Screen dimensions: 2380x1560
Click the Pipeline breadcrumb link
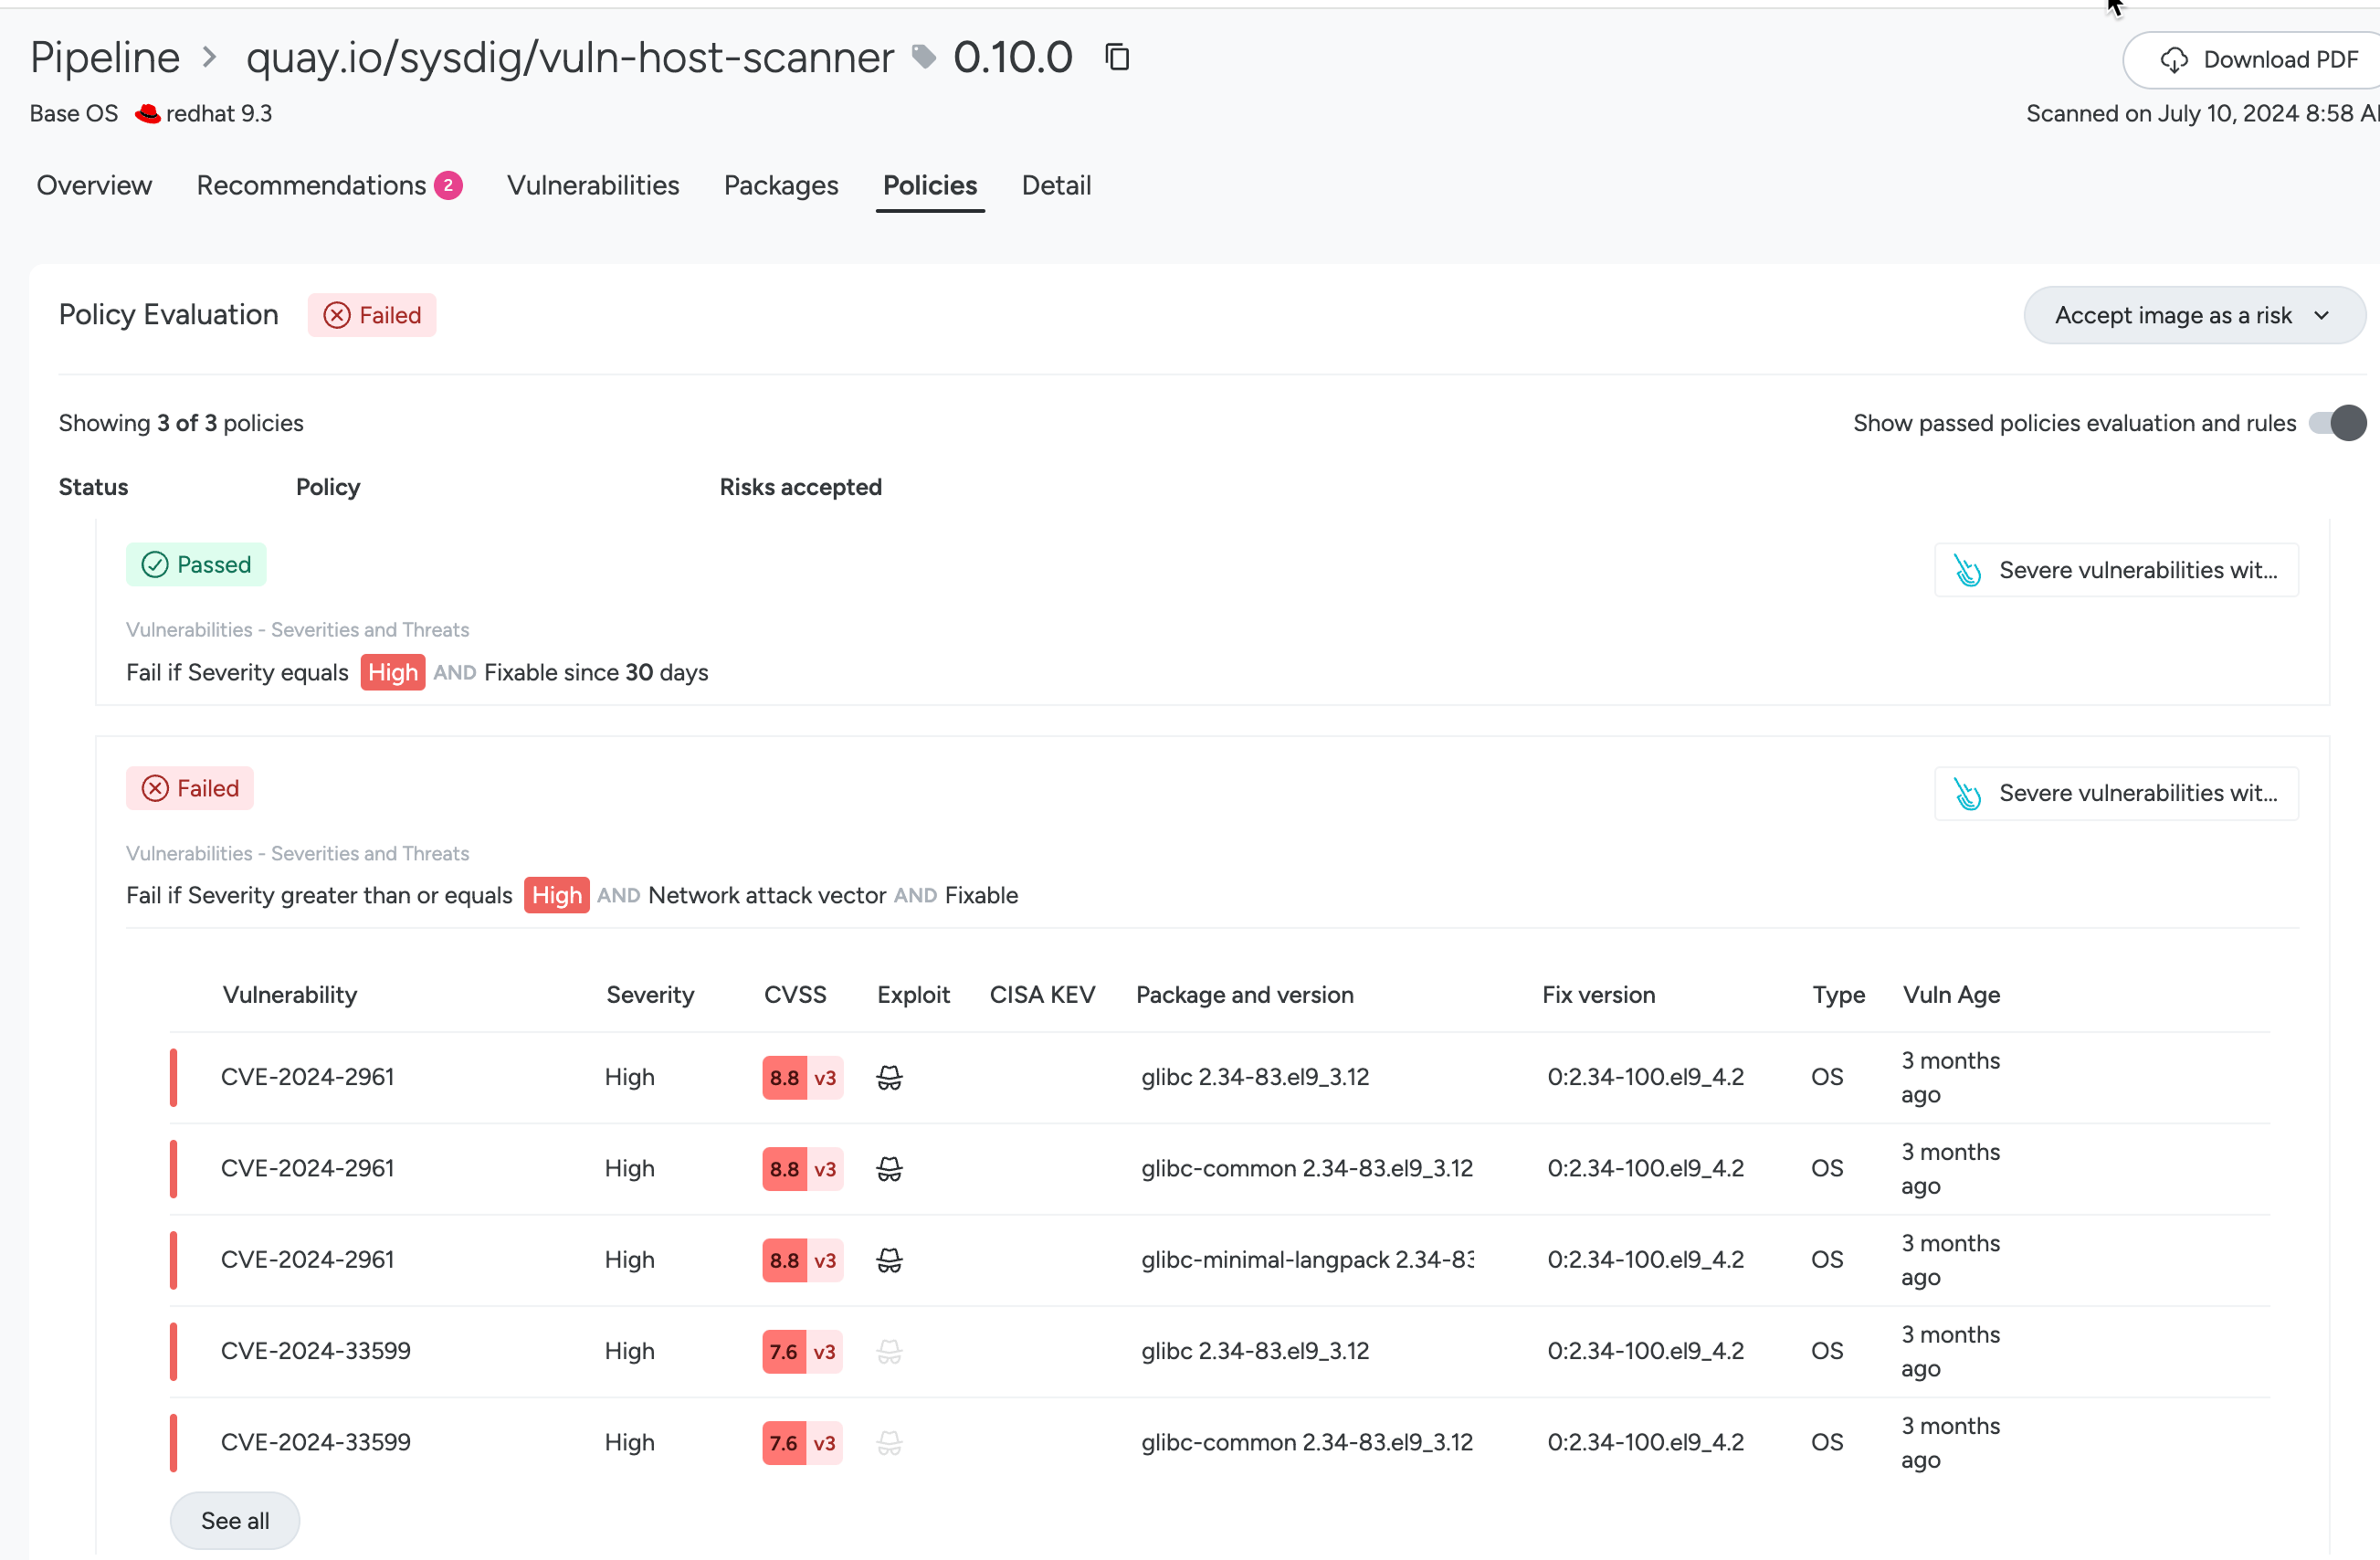[105, 57]
